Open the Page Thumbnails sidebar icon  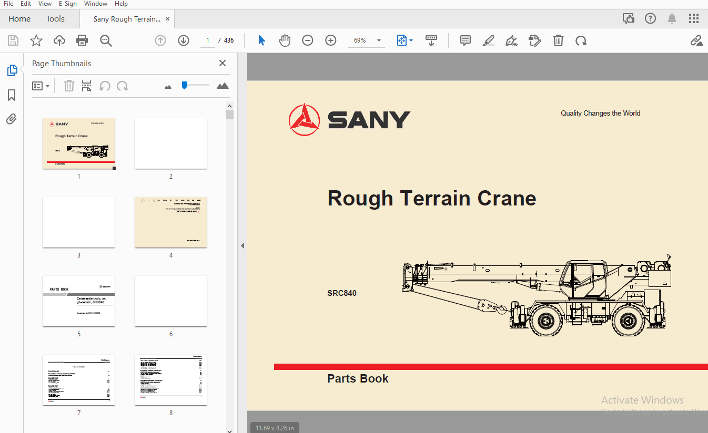[12, 70]
